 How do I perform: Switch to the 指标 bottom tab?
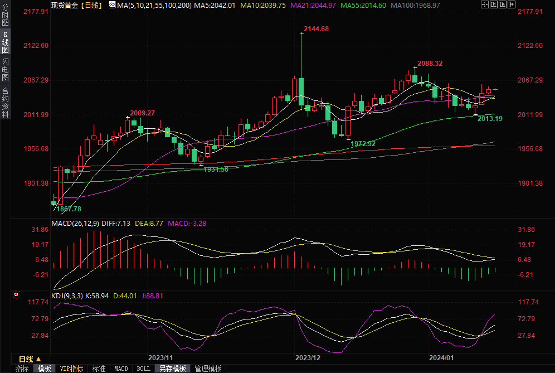(x=22, y=369)
